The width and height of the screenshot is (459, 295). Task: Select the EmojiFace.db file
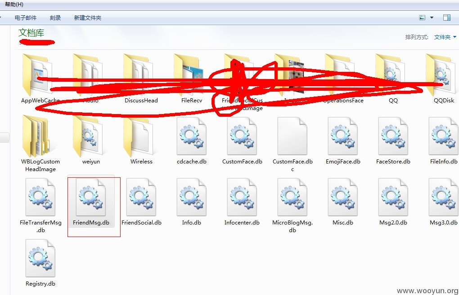click(343, 141)
